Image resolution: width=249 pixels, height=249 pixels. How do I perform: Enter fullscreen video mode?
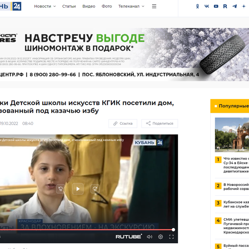coord(171,237)
